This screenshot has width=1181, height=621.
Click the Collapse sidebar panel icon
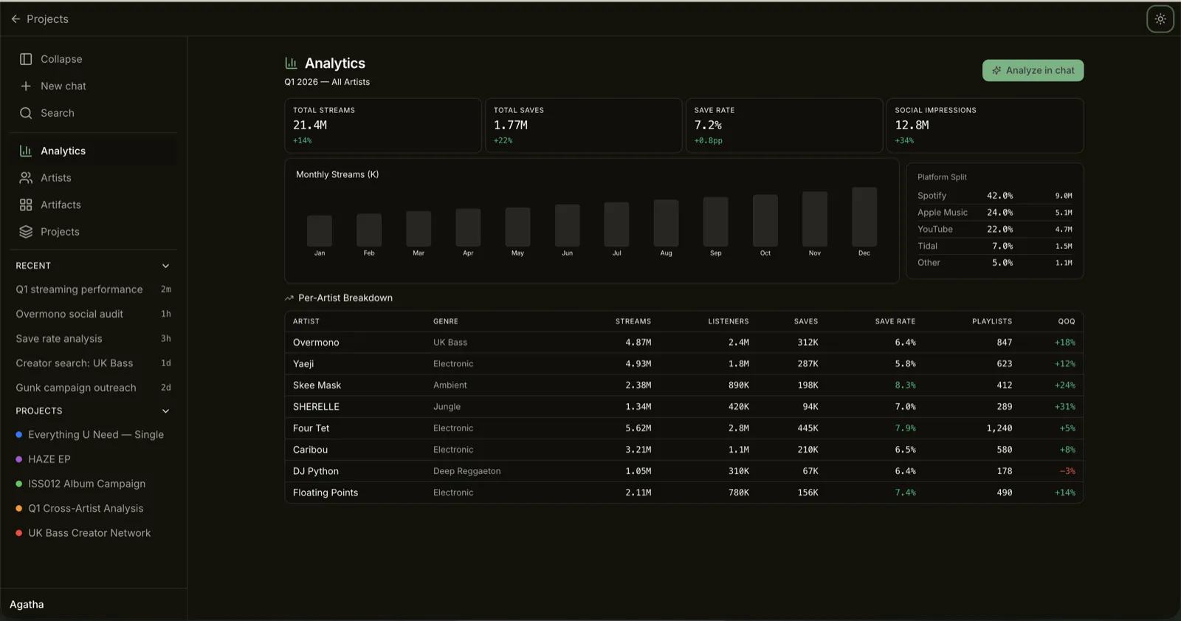click(26, 59)
